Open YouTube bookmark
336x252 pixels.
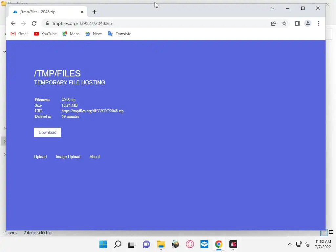click(45, 34)
